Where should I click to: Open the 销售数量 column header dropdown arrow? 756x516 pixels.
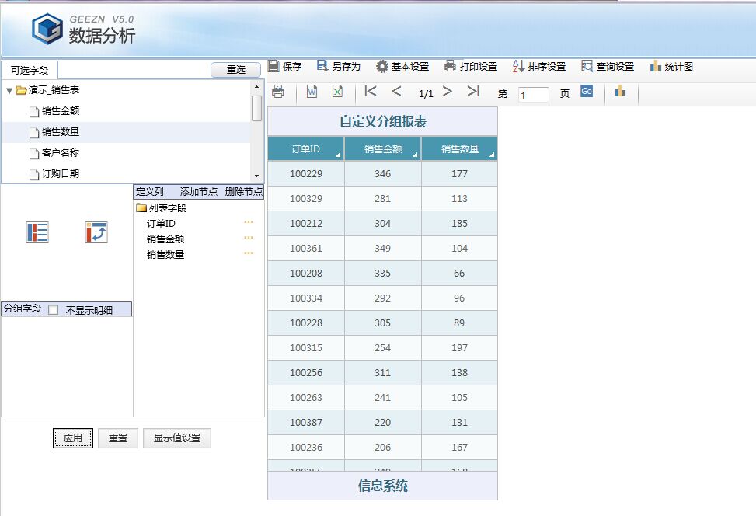tap(492, 155)
